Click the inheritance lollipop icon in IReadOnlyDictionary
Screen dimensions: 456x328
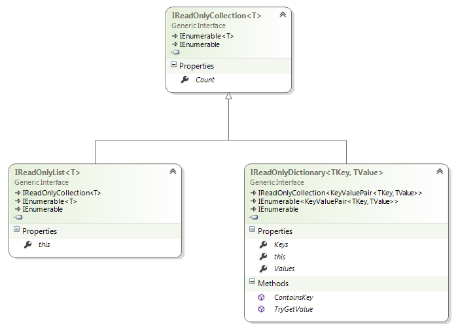[254, 217]
